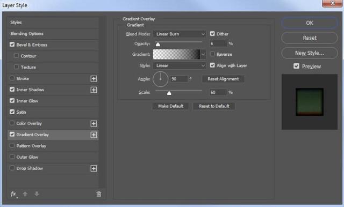344x207 pixels.
Task: Add another Color Overlay with plus icon
Action: pos(94,123)
